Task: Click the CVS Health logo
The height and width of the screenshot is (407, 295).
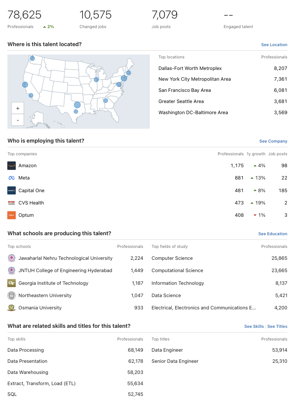Action: 12,203
